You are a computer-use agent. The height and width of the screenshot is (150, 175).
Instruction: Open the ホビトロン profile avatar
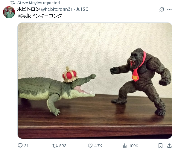coord(9,12)
